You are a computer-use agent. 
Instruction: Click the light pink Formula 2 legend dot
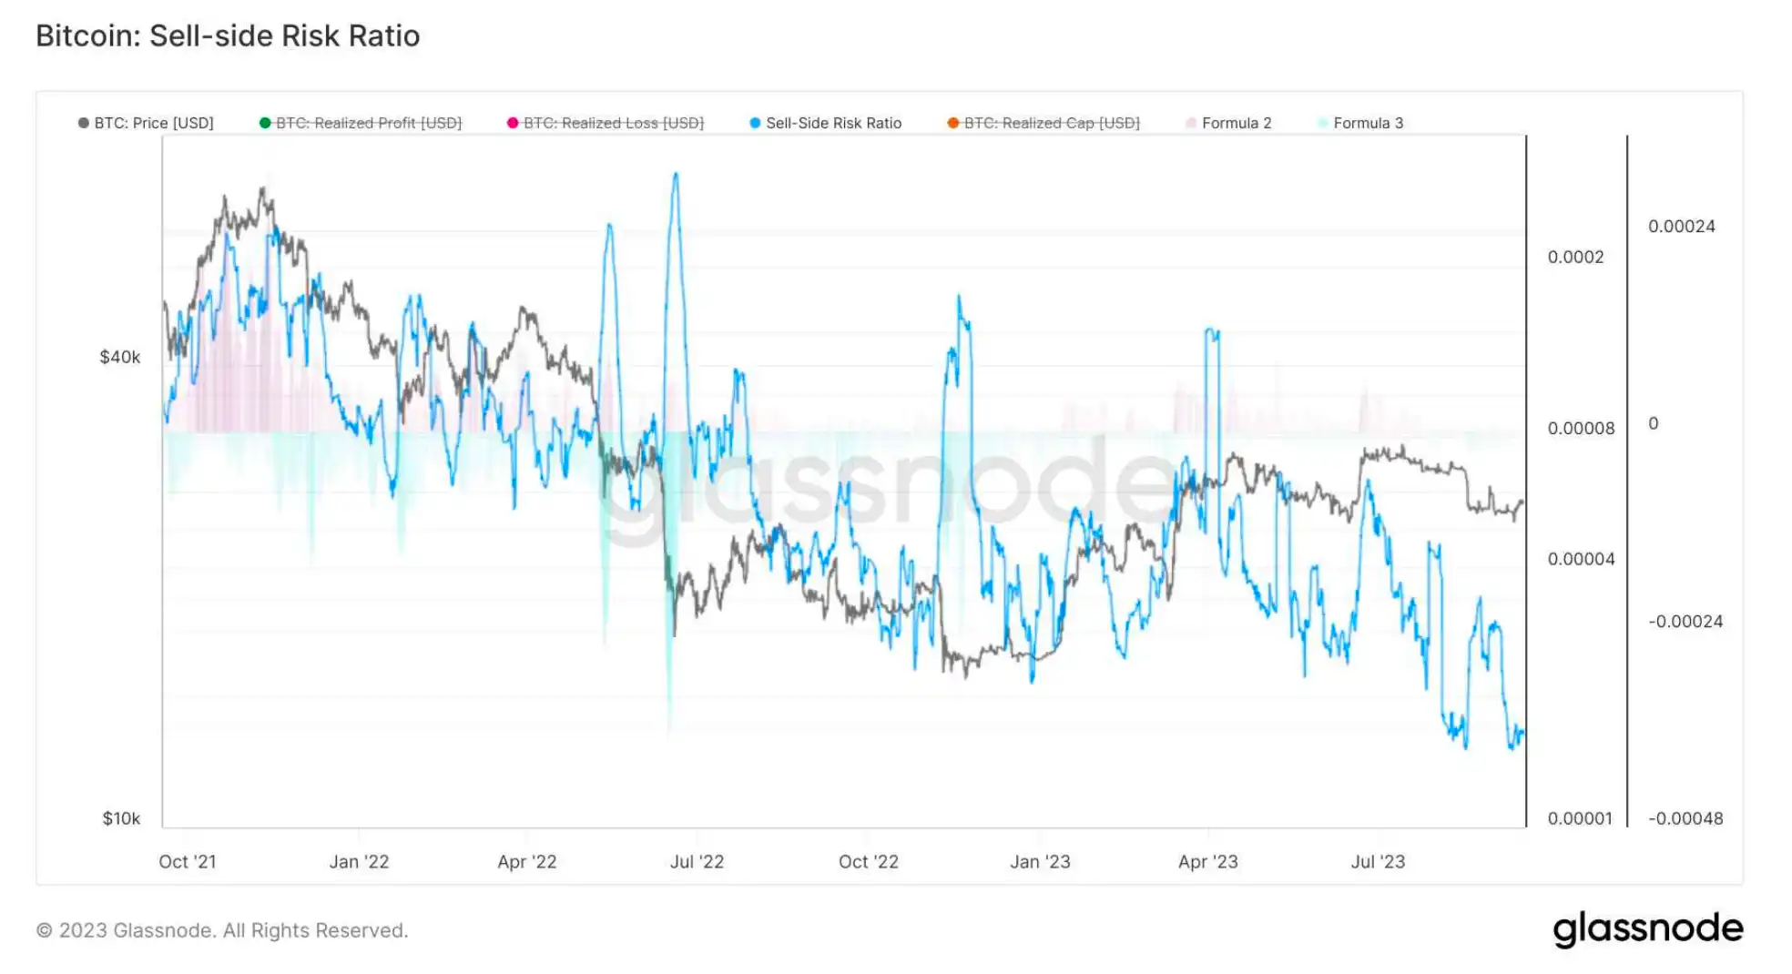click(x=1191, y=123)
